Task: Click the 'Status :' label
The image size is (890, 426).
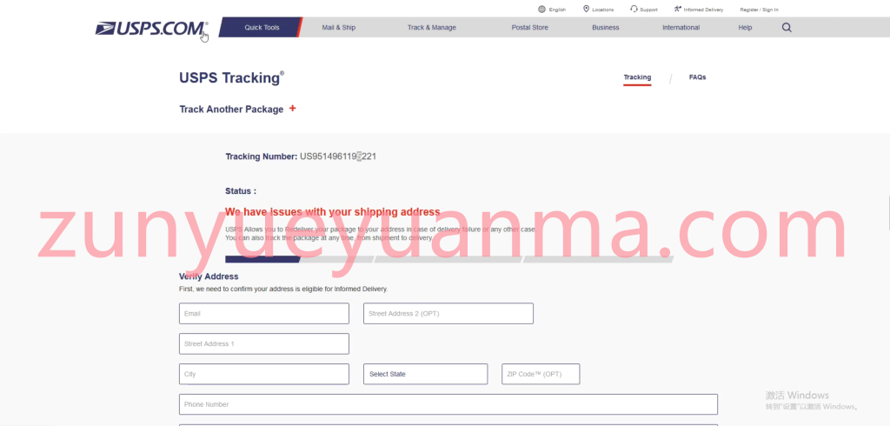Action: [x=241, y=191]
